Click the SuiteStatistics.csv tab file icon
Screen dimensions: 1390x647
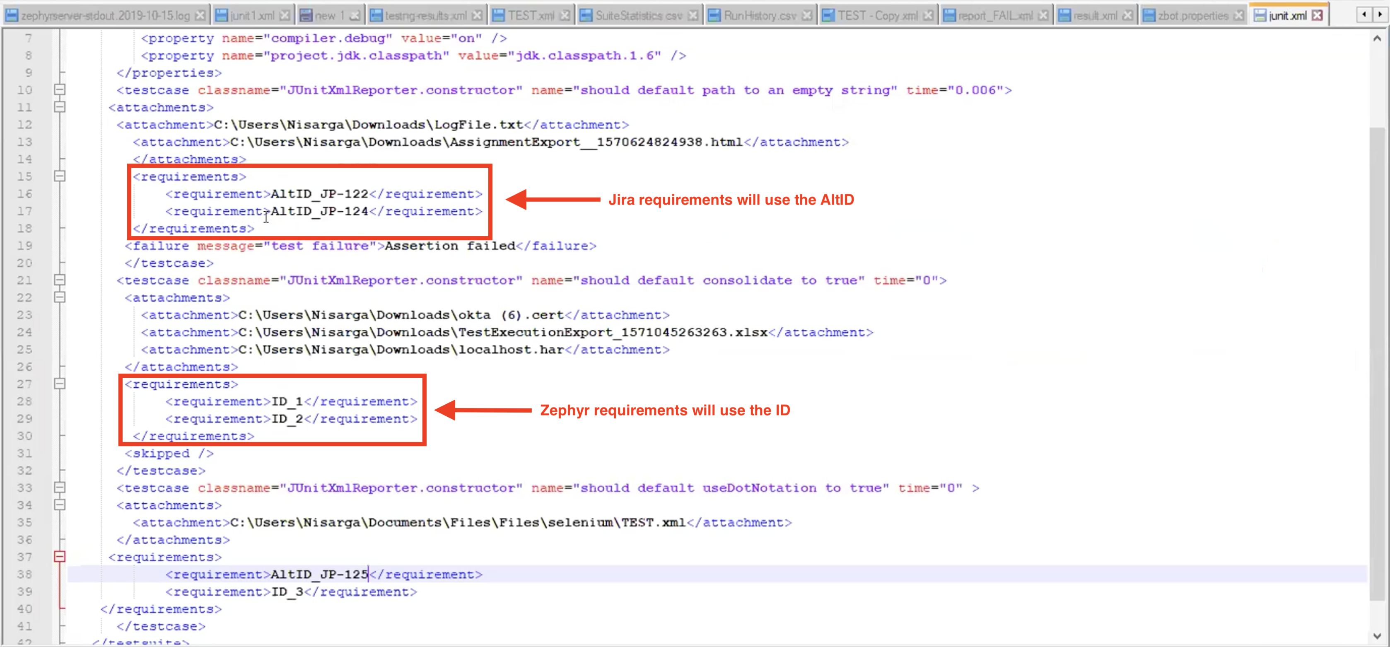(x=586, y=16)
